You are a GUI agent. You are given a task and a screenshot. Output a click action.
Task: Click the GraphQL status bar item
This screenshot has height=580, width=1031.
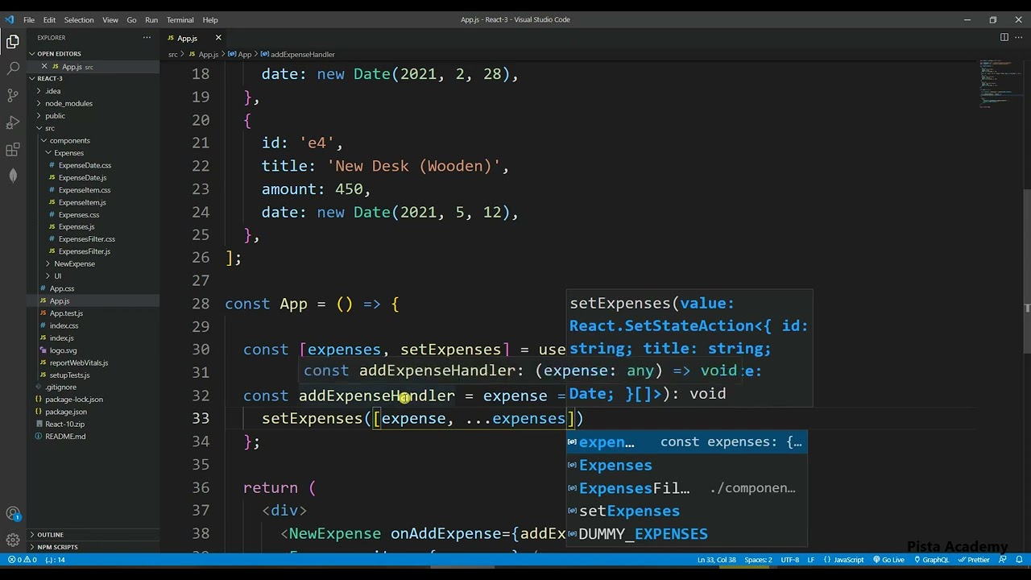930,560
